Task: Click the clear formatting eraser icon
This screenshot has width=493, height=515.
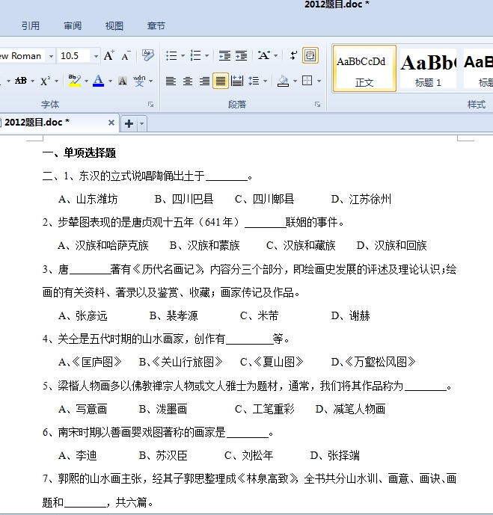Action: coord(147,56)
